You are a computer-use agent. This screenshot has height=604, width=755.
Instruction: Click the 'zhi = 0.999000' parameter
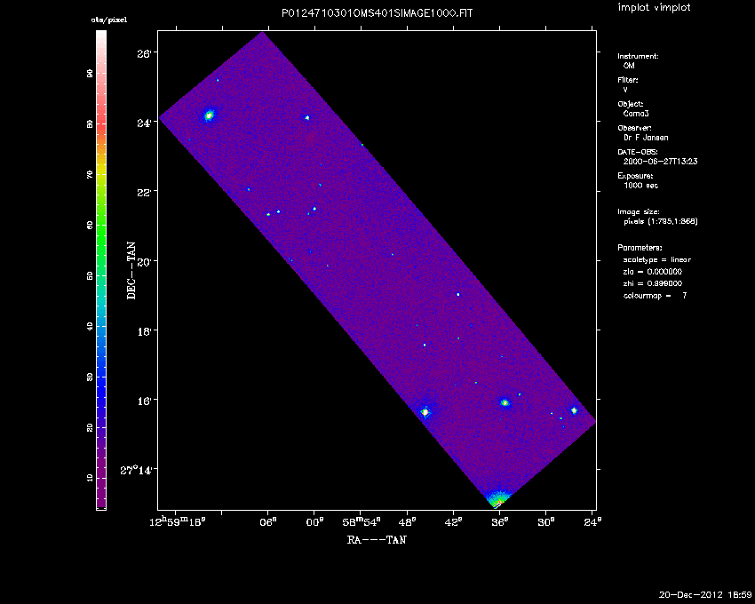(x=653, y=283)
